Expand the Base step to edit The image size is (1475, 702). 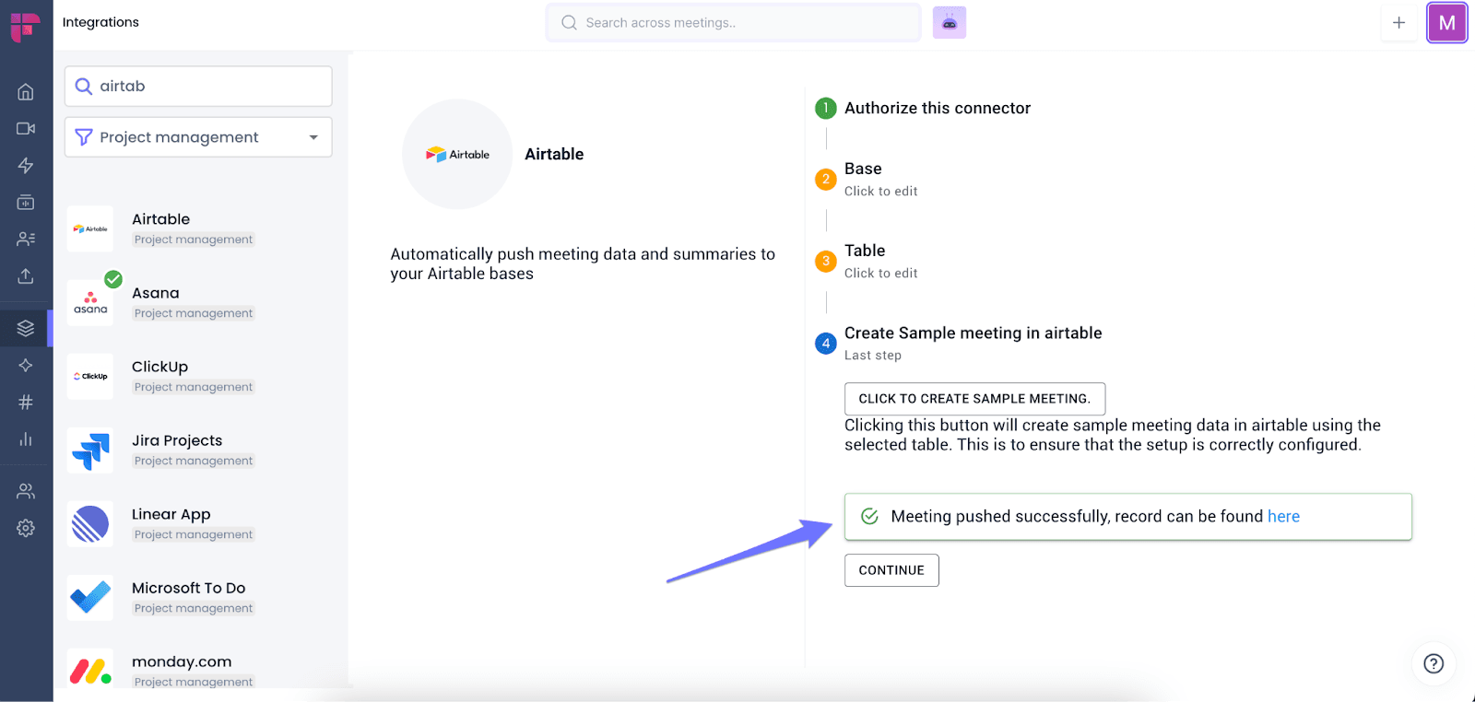[x=880, y=179]
